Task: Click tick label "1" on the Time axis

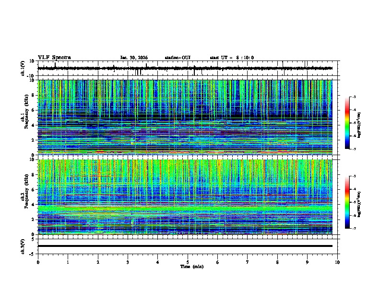Action: (x=68, y=262)
